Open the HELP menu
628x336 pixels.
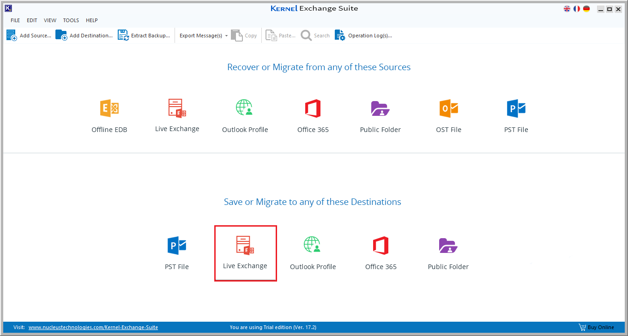point(92,20)
